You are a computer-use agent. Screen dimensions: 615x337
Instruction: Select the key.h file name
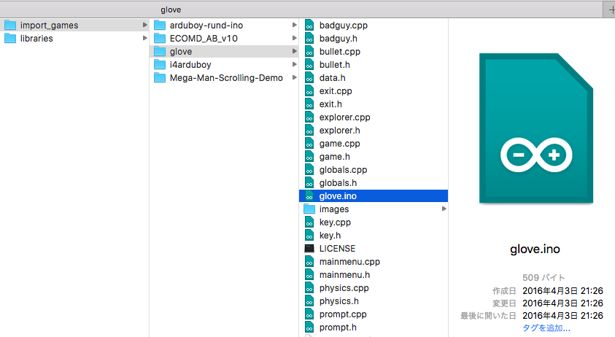[x=330, y=236]
